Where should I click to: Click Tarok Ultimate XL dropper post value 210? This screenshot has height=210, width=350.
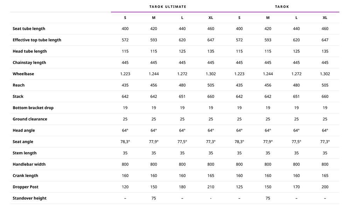pos(211,187)
